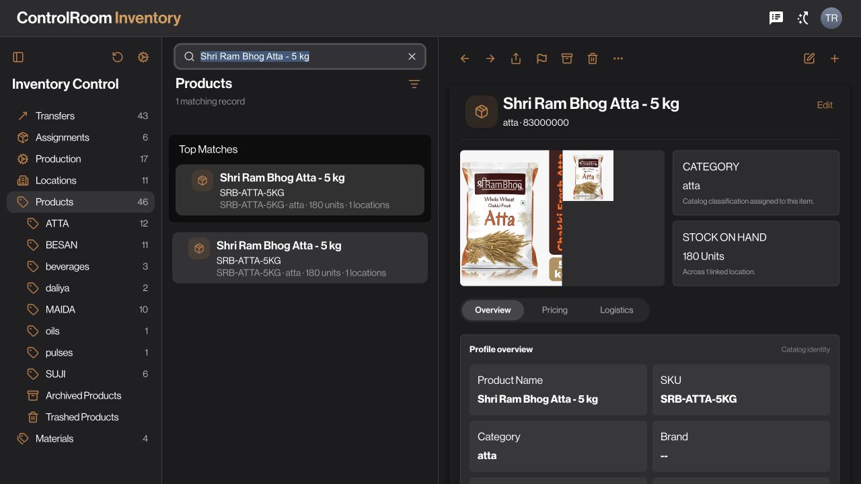
Task: Delete the product with trash icon
Action: tap(593, 58)
